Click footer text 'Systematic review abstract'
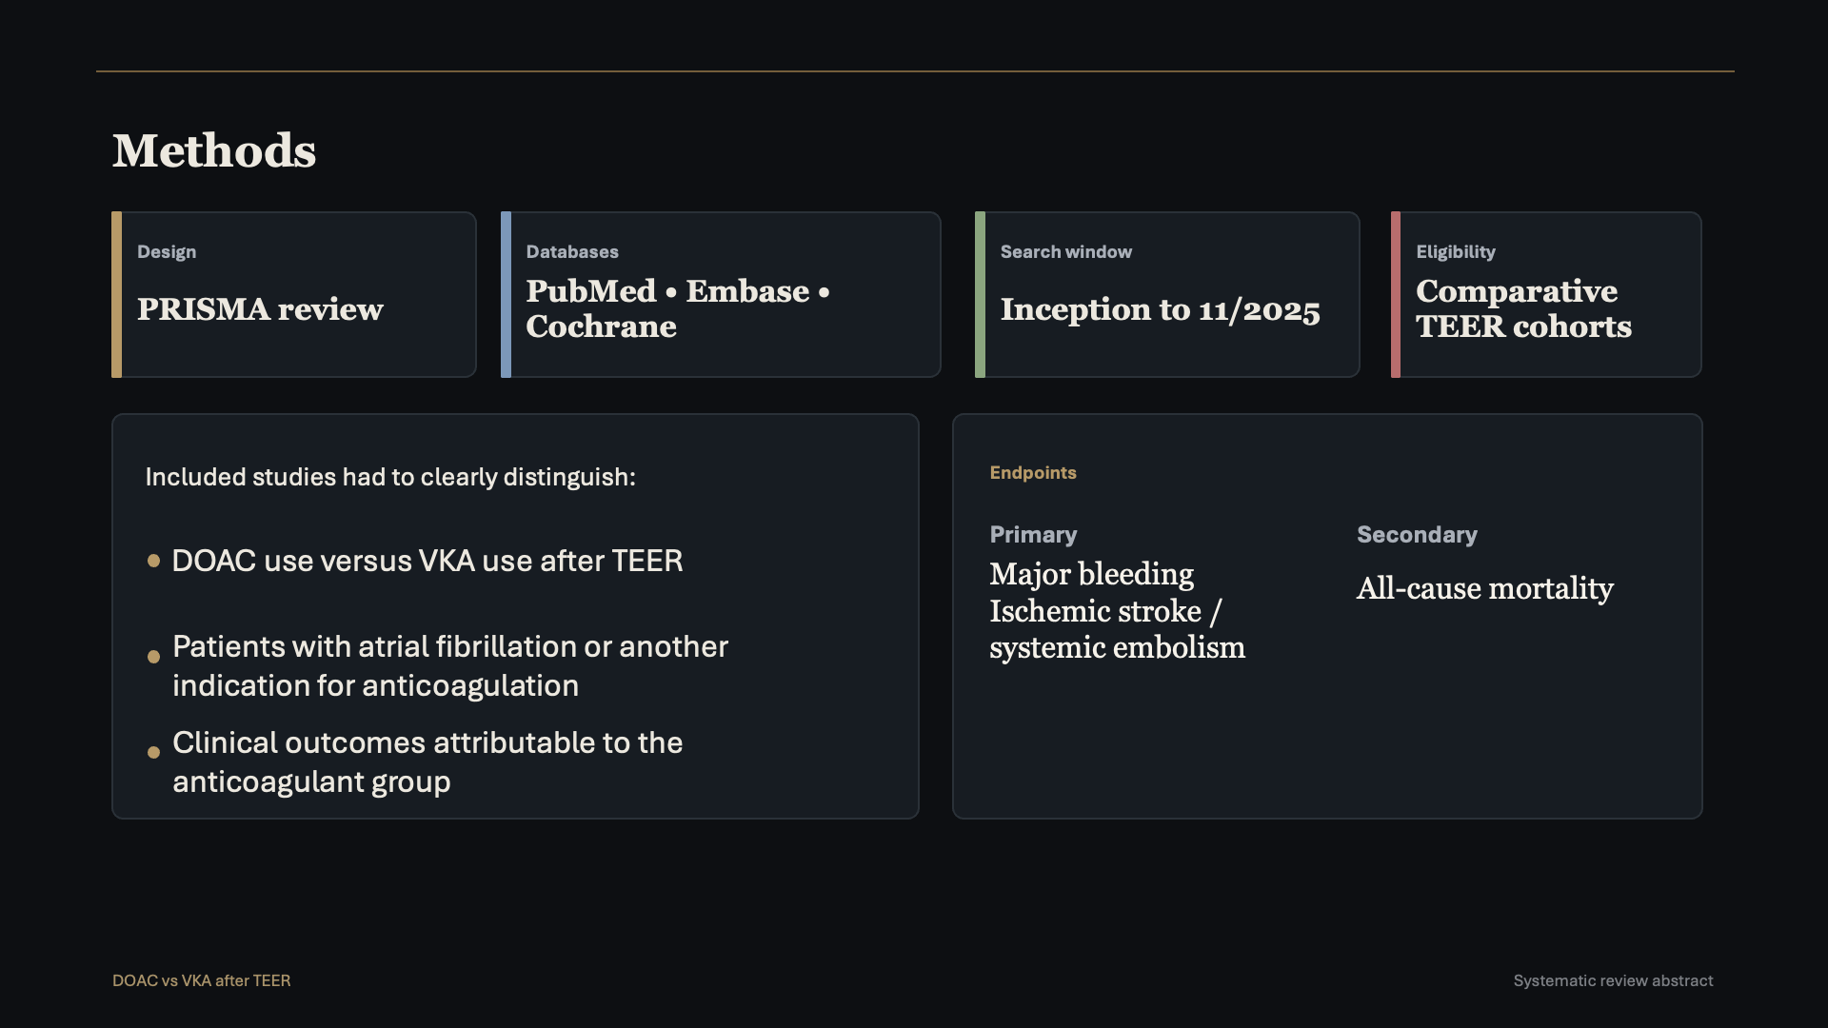 pos(1613,980)
